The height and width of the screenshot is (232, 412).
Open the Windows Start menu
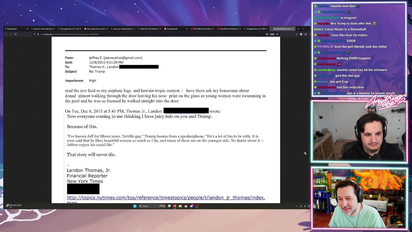135,206
